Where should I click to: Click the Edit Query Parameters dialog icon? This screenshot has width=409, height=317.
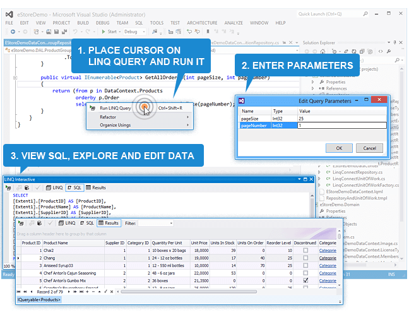(x=242, y=100)
